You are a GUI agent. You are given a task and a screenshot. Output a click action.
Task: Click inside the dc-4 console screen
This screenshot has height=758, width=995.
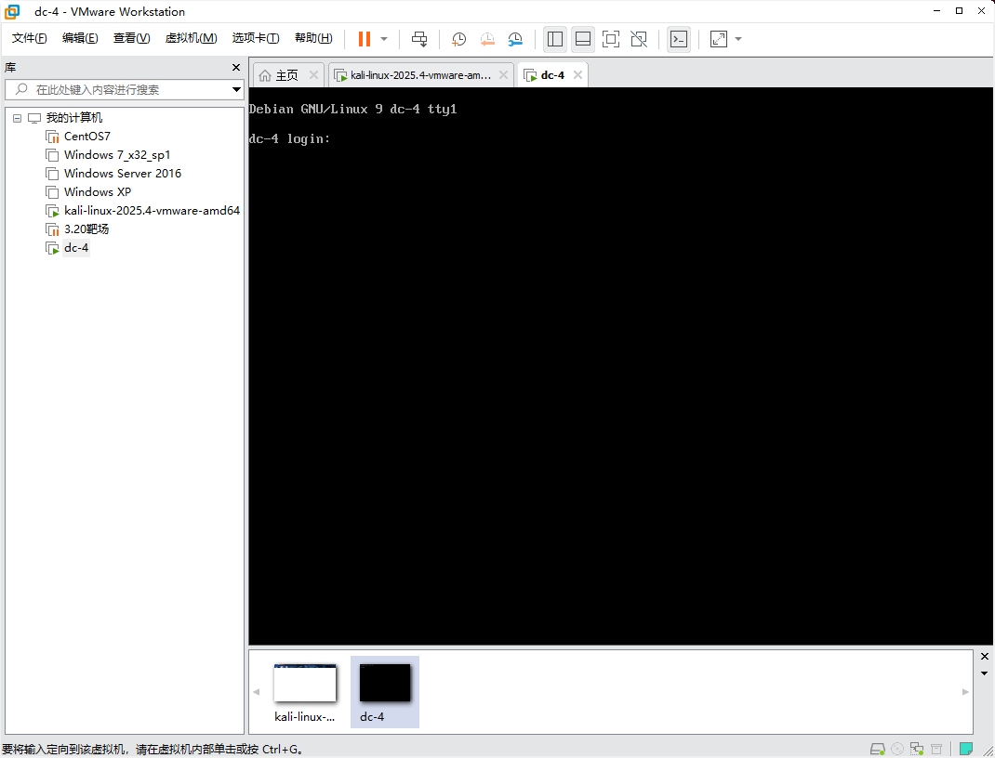[x=620, y=366]
